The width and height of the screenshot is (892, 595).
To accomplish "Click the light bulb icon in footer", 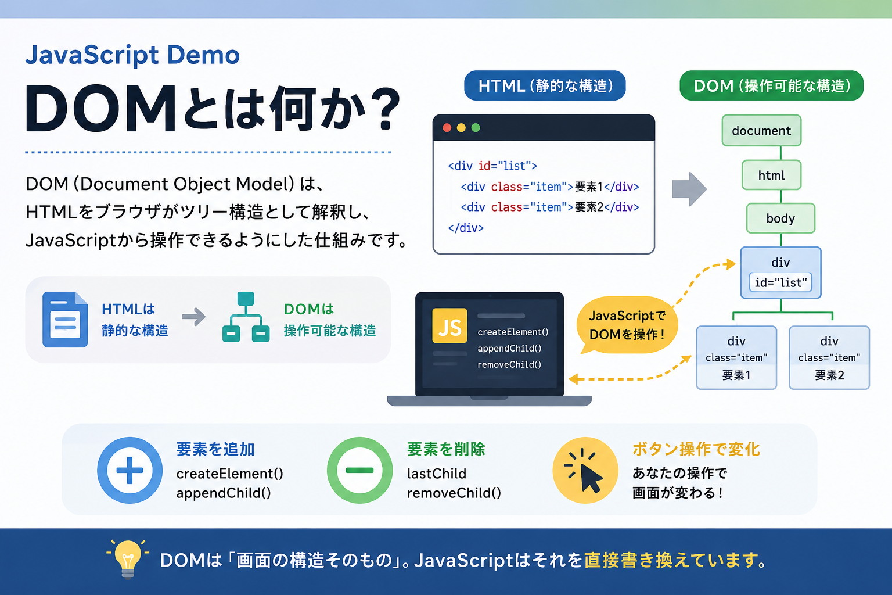I will point(128,559).
